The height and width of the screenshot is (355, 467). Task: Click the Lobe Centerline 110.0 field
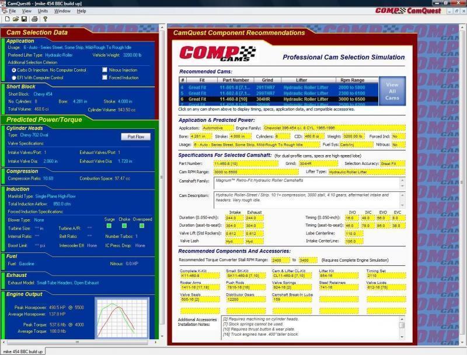[354, 234]
